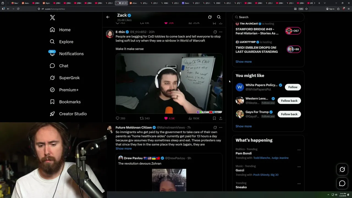Show more in You might like
This screenshot has height=198, width=352.
coord(243,126)
